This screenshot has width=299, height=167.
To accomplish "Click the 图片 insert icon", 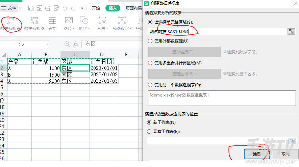I will coord(69,20).
